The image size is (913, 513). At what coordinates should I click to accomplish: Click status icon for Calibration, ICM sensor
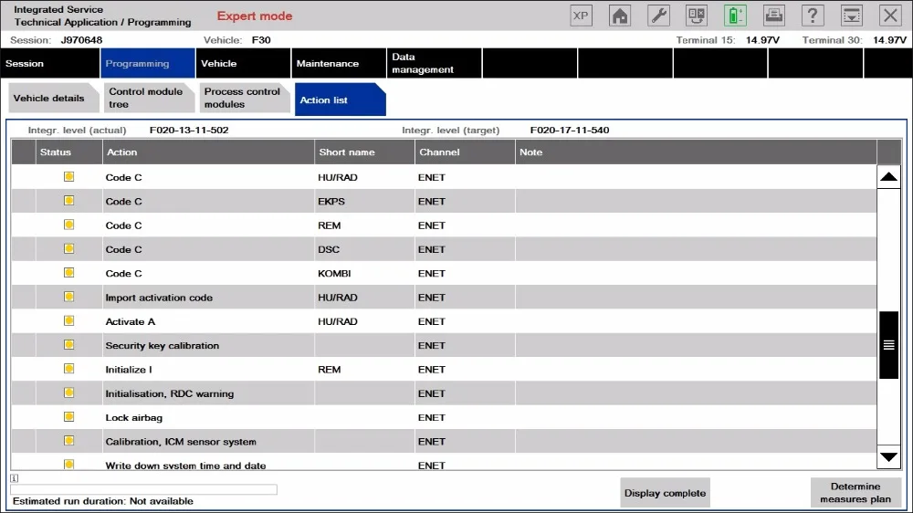pyautogui.click(x=68, y=441)
